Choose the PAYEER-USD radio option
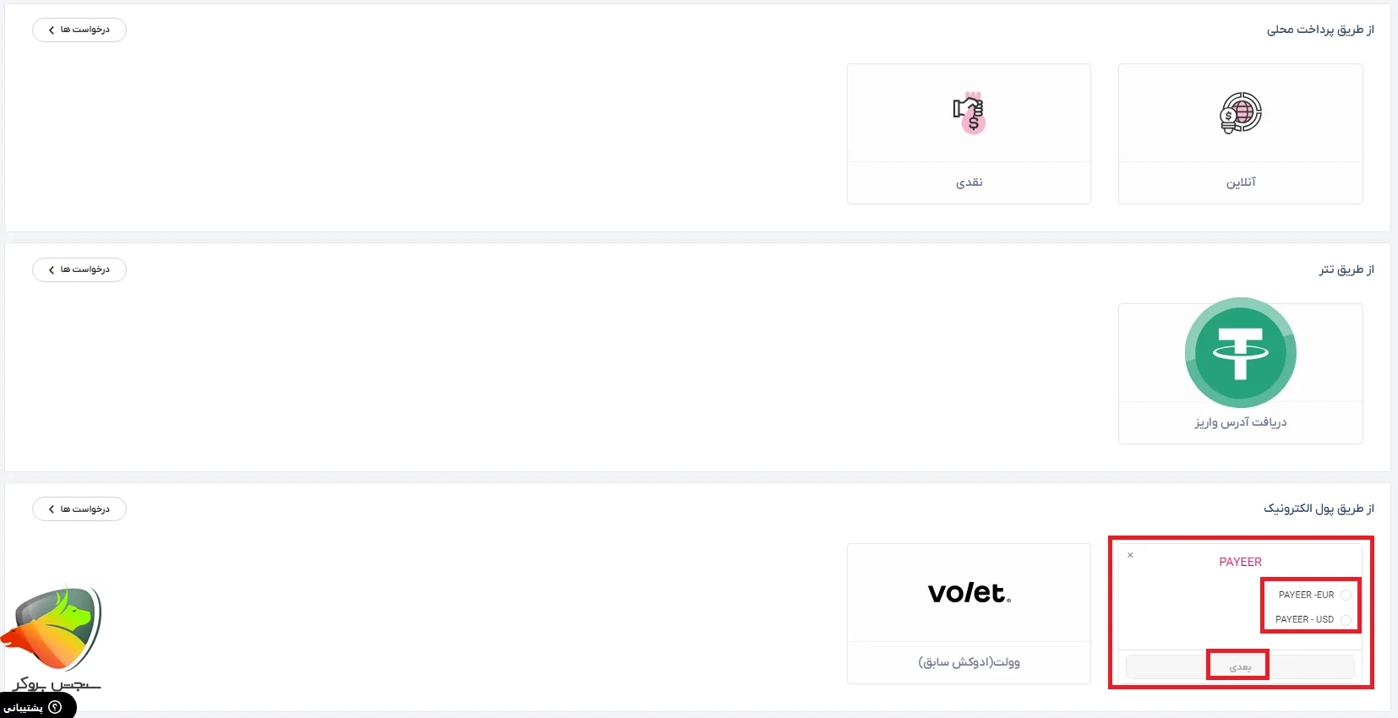This screenshot has width=1398, height=718. pos(1346,620)
